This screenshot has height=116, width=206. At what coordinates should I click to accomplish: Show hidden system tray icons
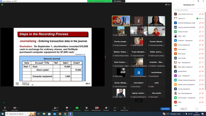click(x=184, y=114)
